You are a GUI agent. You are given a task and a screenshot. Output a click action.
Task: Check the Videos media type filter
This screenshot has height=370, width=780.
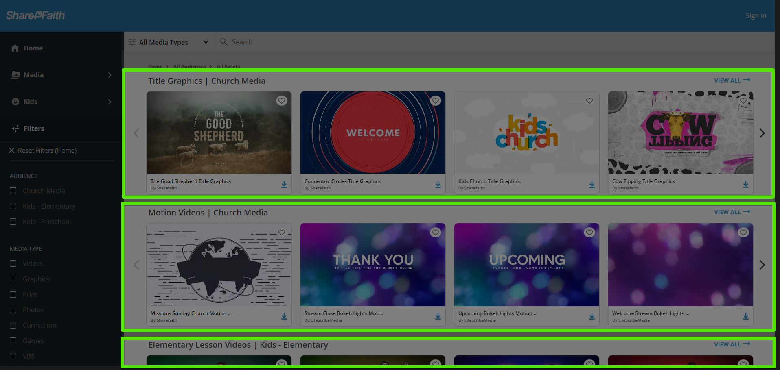(13, 263)
